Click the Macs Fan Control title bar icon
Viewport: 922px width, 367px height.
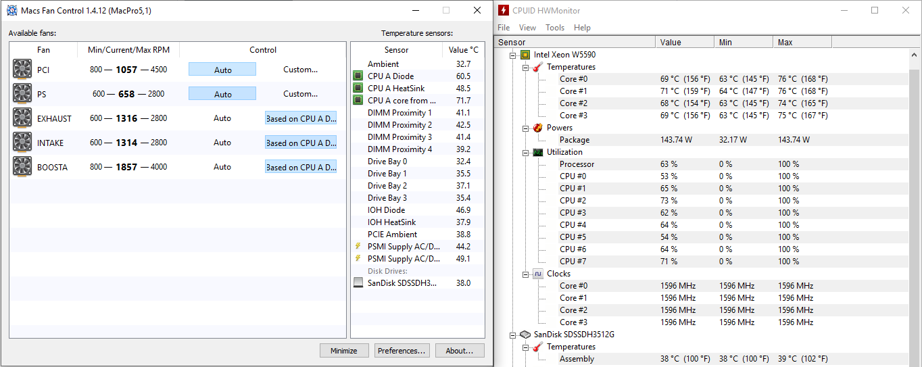[x=12, y=10]
